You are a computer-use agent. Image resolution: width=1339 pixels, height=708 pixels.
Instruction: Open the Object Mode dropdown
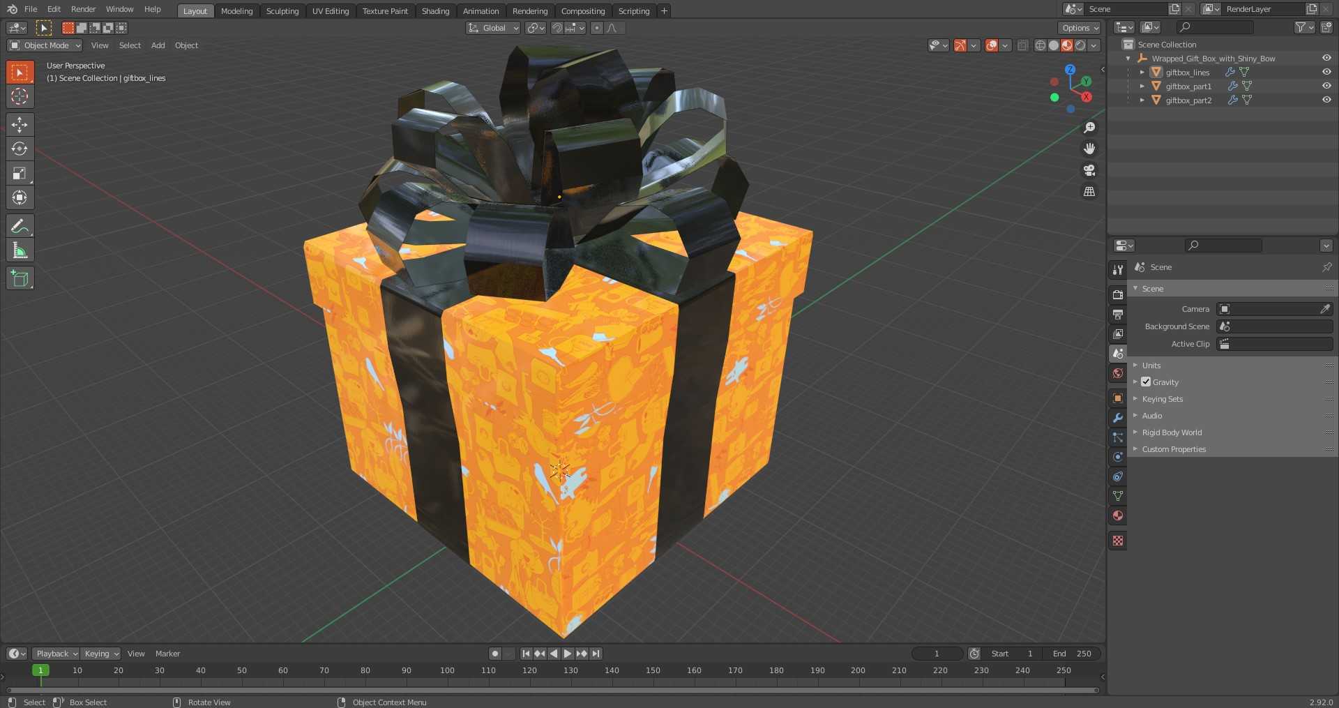45,45
